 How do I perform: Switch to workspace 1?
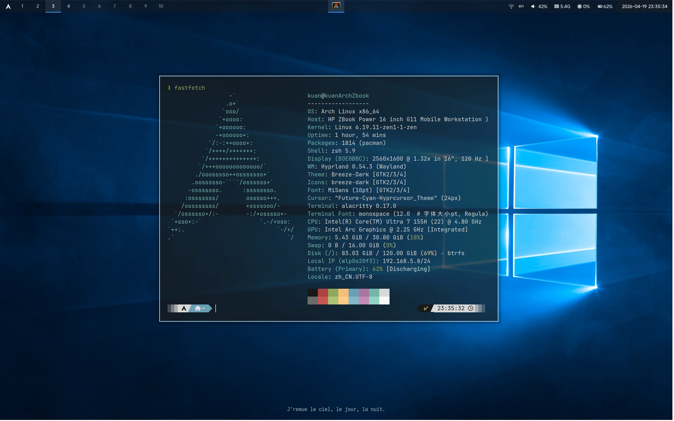coord(22,6)
